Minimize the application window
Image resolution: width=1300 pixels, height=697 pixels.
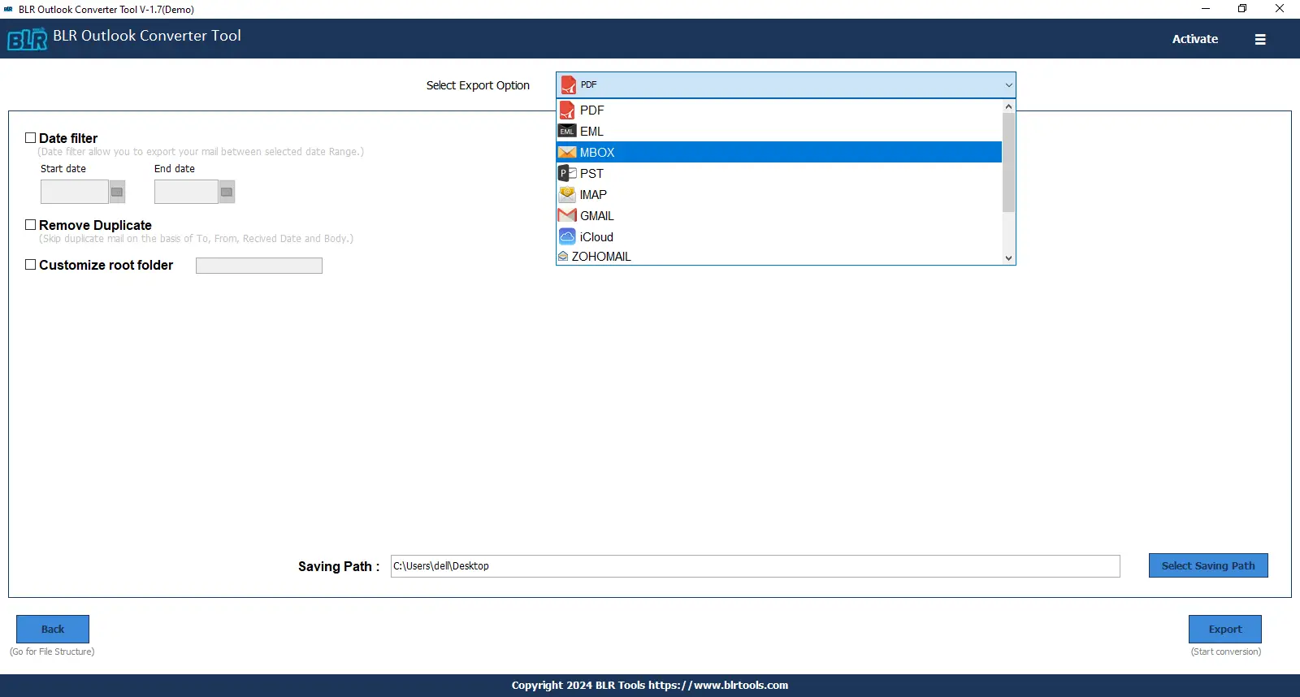1206,9
